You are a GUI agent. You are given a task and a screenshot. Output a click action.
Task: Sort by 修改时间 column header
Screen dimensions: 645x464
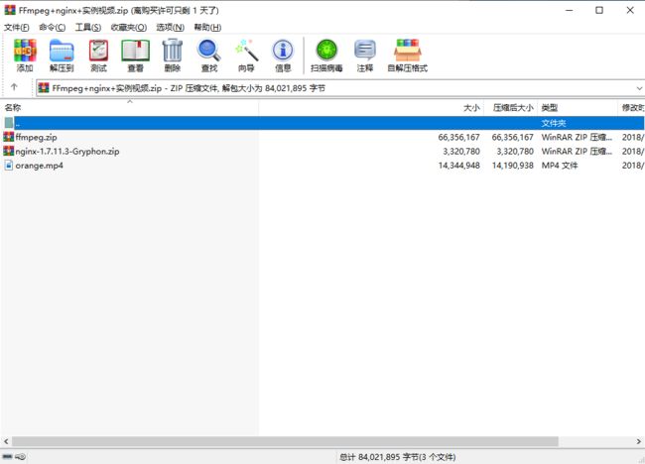point(631,108)
